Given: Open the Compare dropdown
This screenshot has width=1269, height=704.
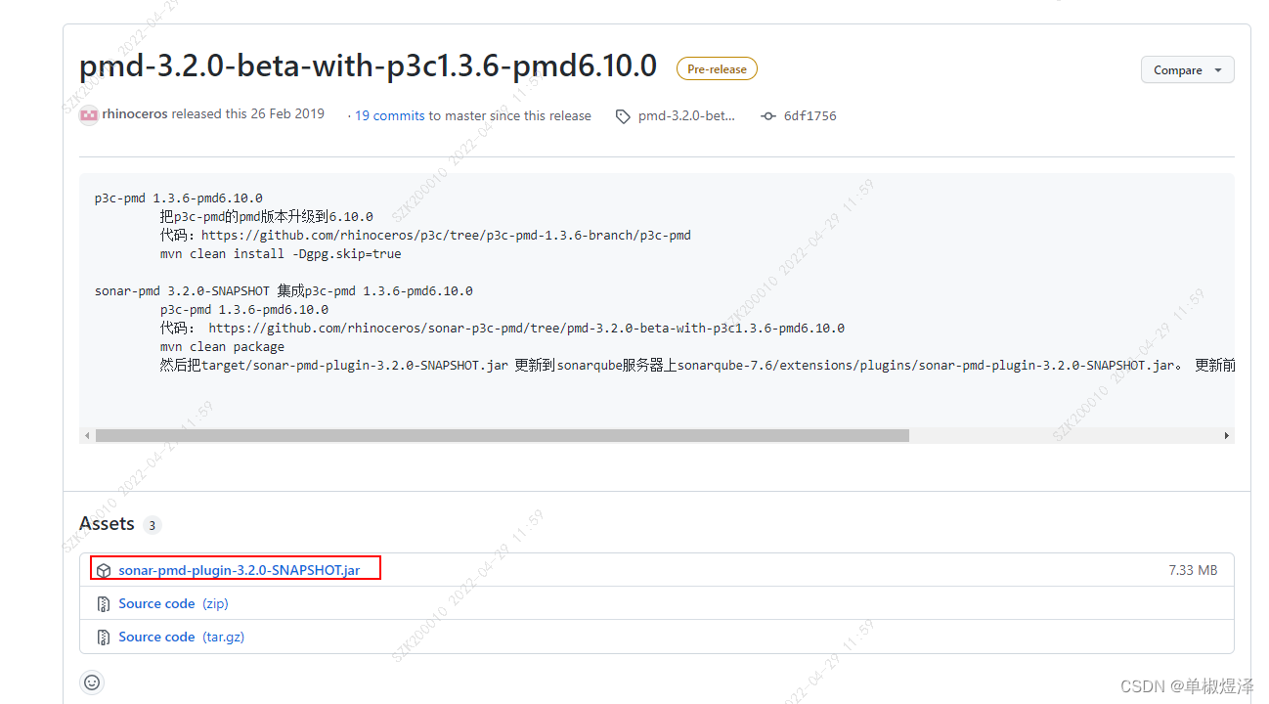Looking at the screenshot, I should click(x=1187, y=70).
